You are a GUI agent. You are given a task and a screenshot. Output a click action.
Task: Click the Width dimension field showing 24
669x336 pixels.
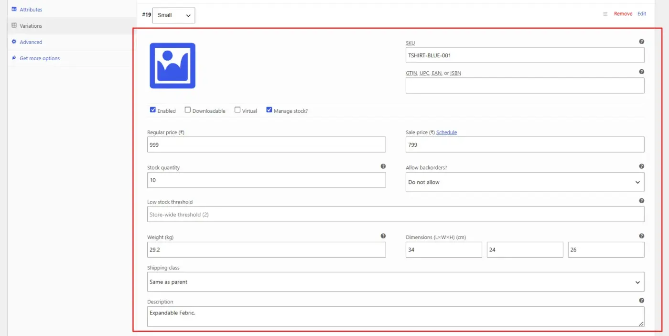click(x=525, y=249)
